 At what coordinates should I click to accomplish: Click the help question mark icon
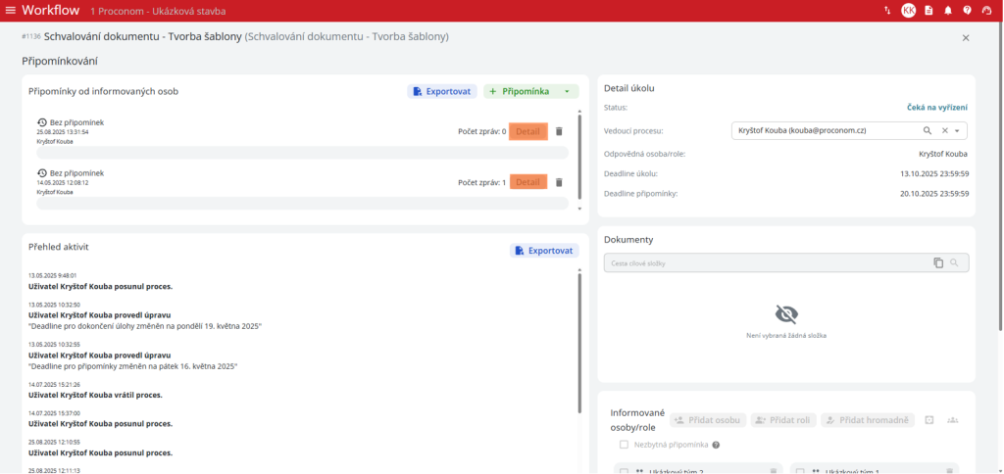[x=968, y=11]
